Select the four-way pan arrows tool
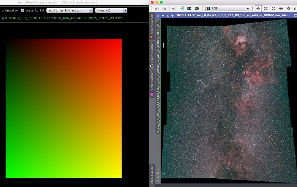Image resolution: width=297 pixels, height=187 pixels. pyautogui.click(x=281, y=9)
